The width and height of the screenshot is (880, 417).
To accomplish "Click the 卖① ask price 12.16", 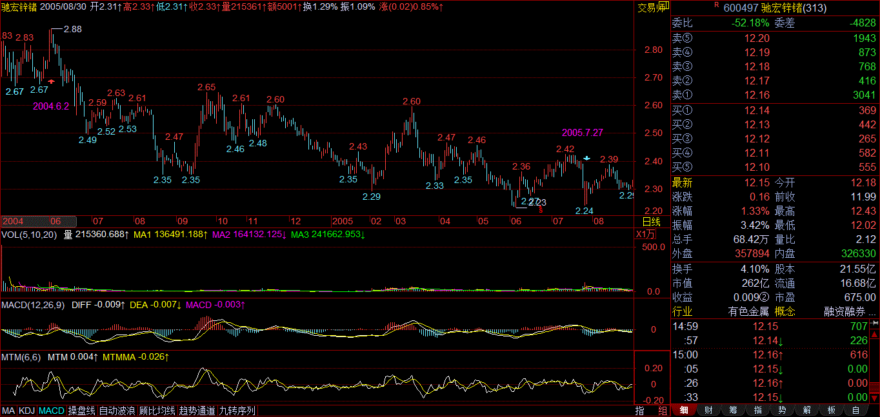I will click(757, 95).
